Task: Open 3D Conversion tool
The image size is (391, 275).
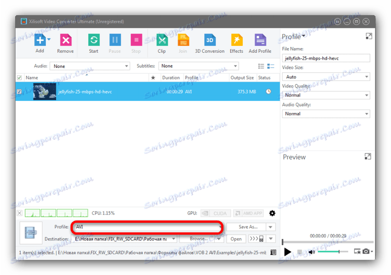Action: pos(210,40)
